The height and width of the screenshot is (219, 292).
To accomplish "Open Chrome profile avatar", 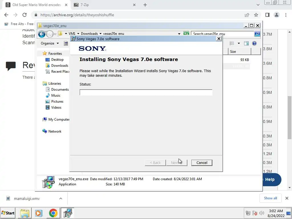I will 277,15.
